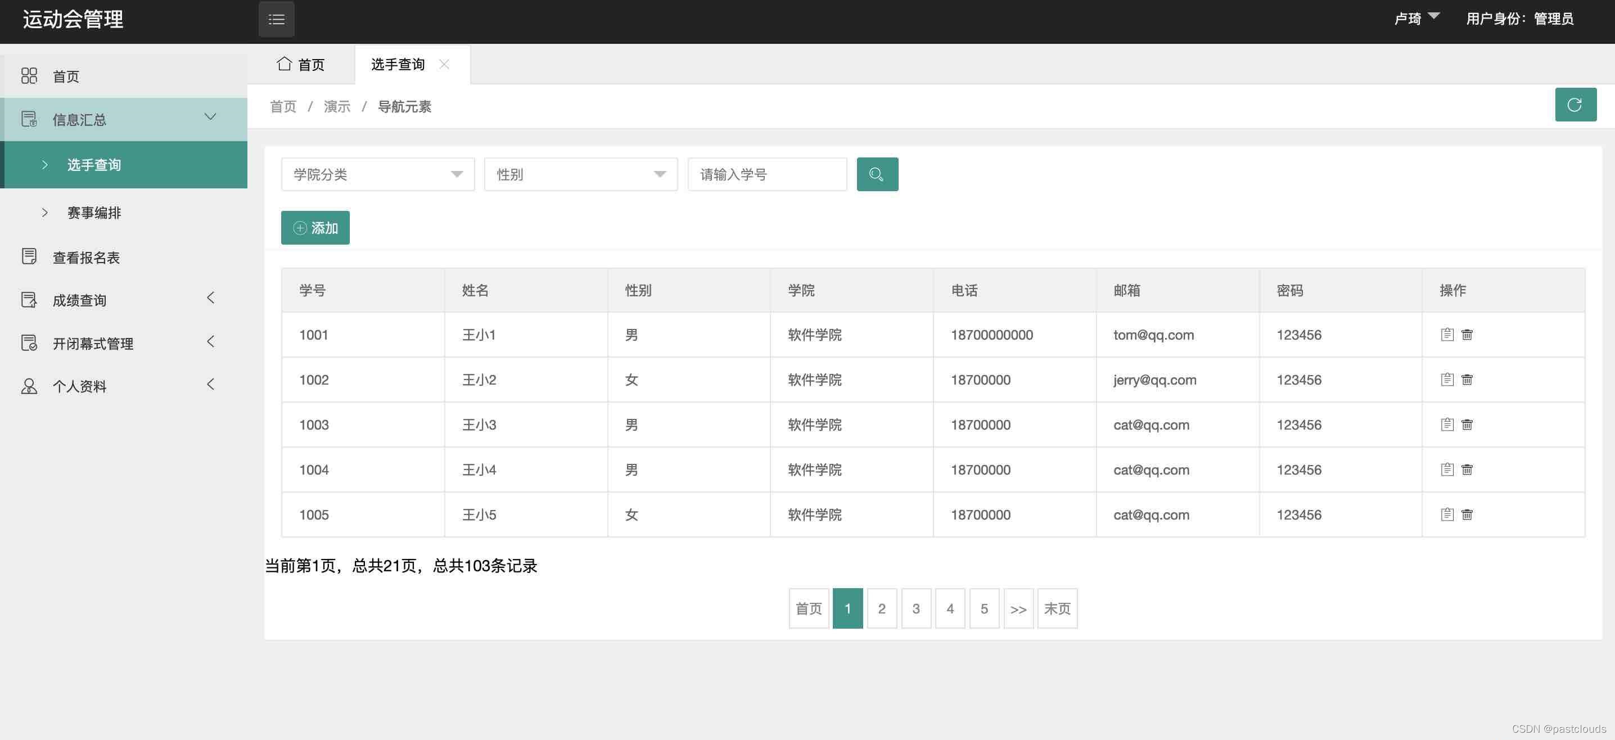
Task: Click the trash icon for row 1005
Action: pos(1467,515)
